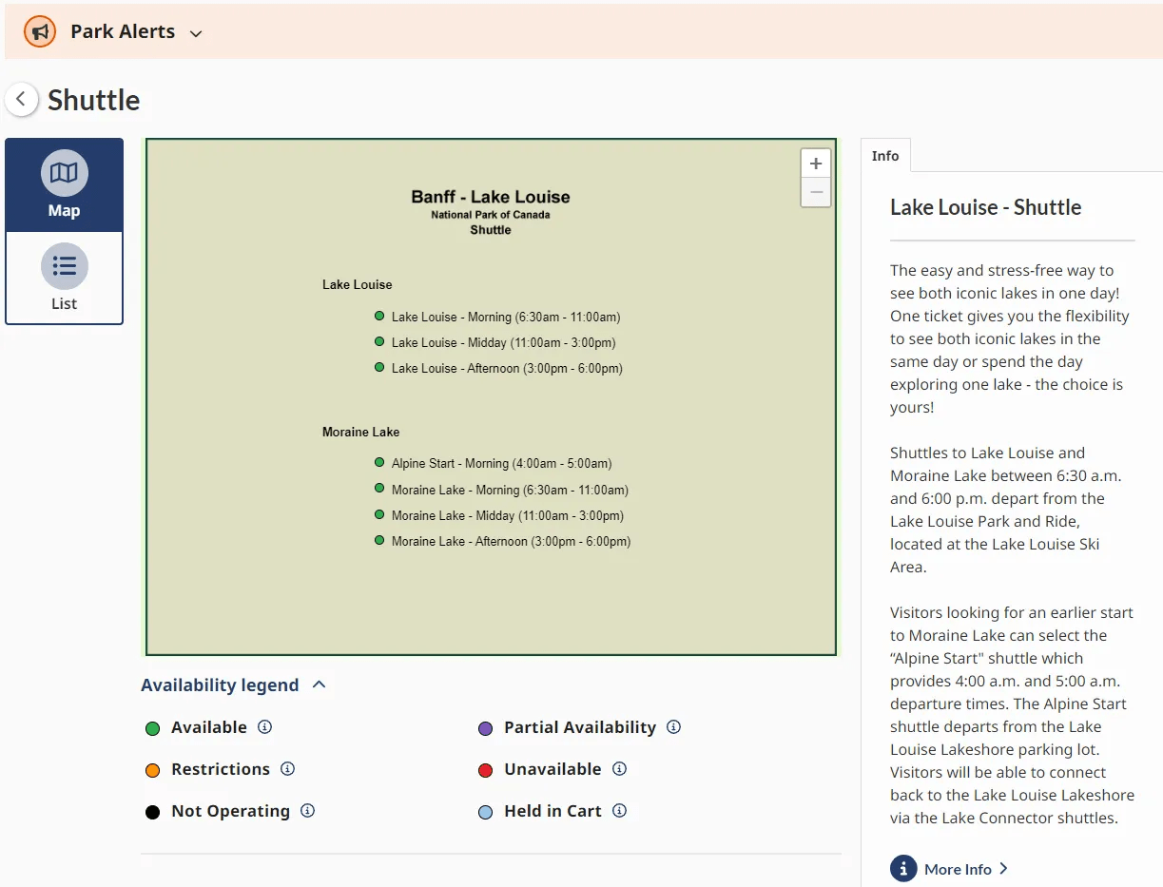
Task: Click the orange Restrictions legend swatch
Action: (152, 770)
